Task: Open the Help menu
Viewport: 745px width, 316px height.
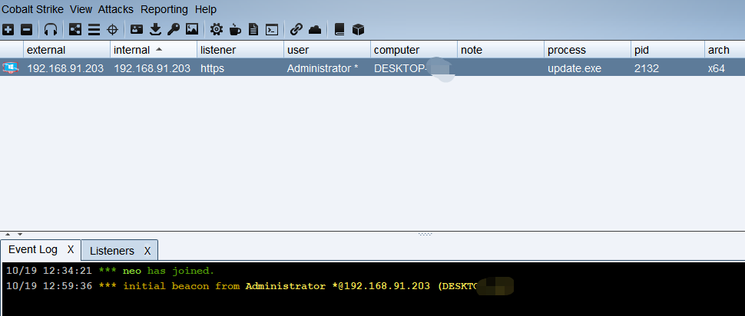Action: (206, 9)
